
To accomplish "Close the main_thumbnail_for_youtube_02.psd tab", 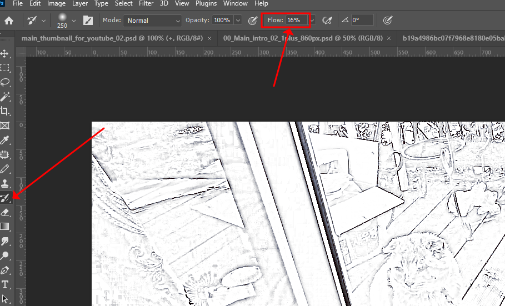I will (209, 38).
